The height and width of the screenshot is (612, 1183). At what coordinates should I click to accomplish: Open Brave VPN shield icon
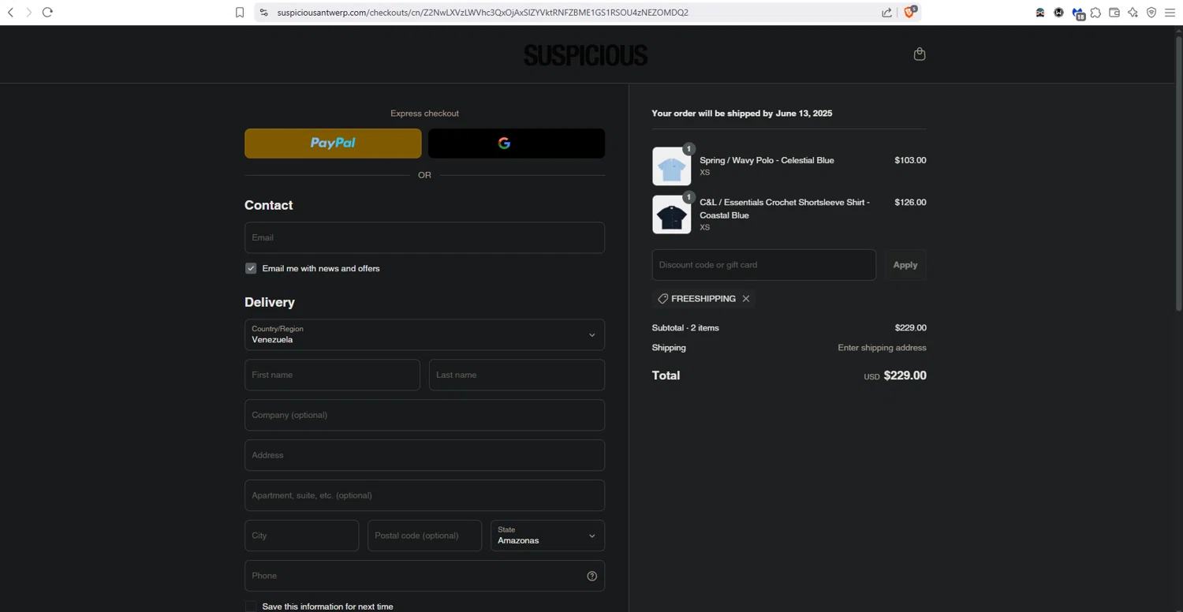1151,13
